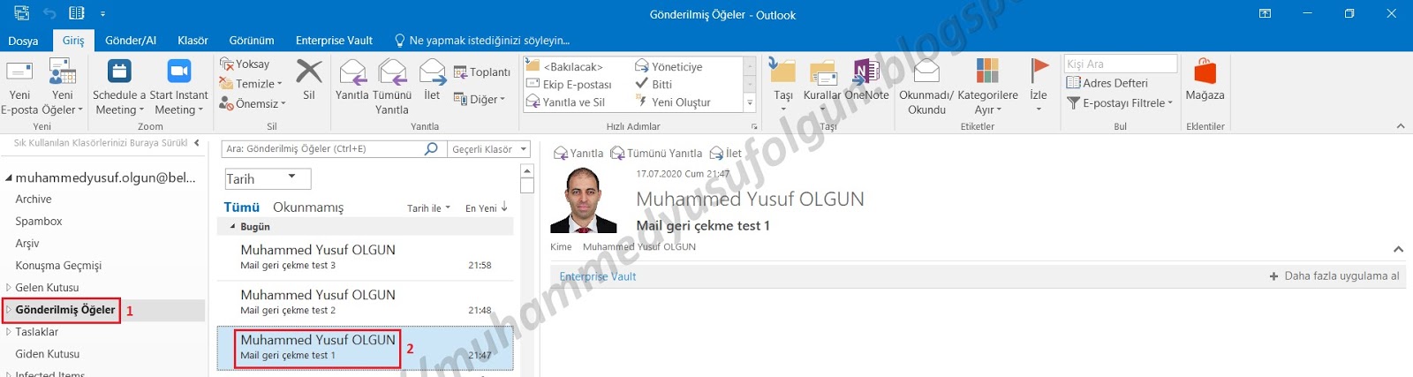This screenshot has width=1413, height=377.
Task: Open the Gönder/Al ribbon tab
Action: [x=131, y=41]
